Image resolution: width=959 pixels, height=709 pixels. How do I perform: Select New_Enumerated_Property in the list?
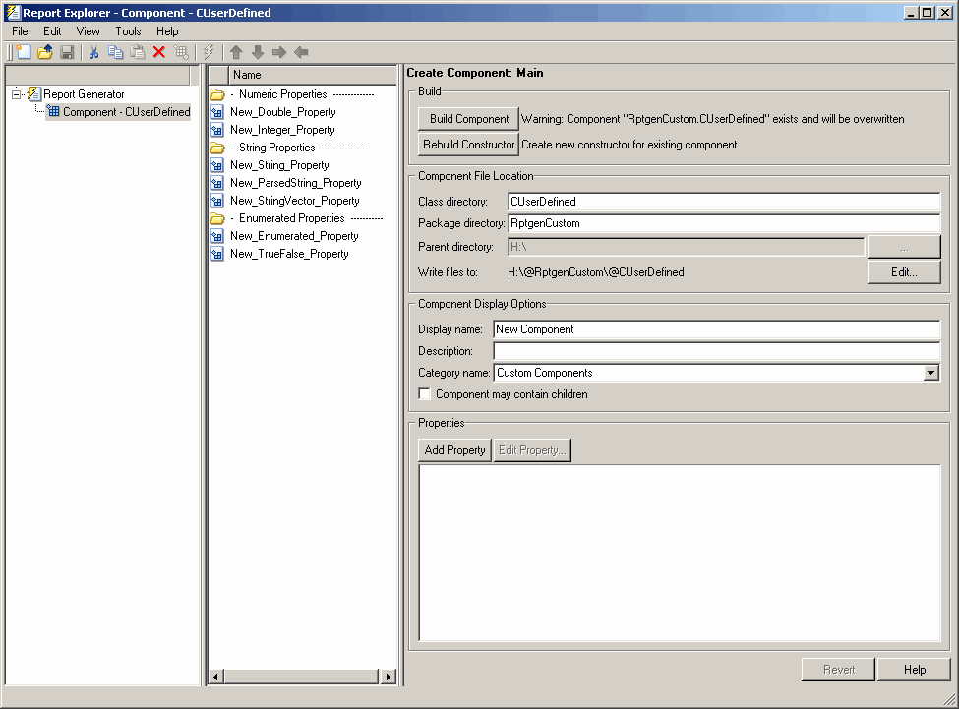[x=294, y=236]
